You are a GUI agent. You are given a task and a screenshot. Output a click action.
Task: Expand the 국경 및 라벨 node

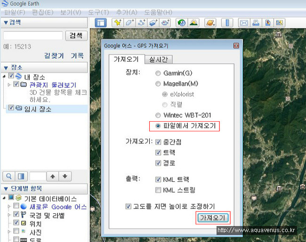tap(9, 215)
